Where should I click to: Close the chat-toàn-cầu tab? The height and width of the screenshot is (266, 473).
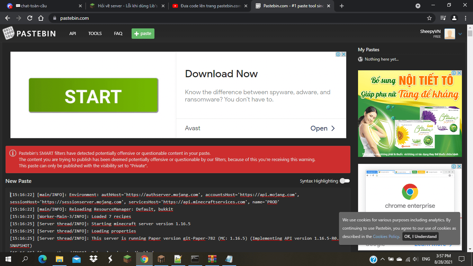coord(80,6)
